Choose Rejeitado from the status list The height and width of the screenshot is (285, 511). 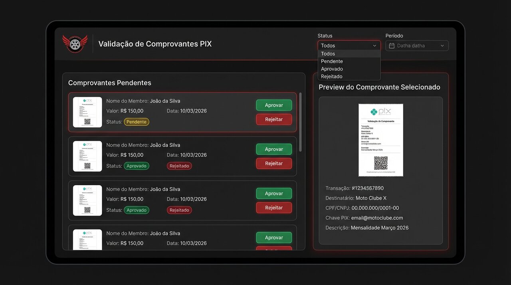click(332, 77)
